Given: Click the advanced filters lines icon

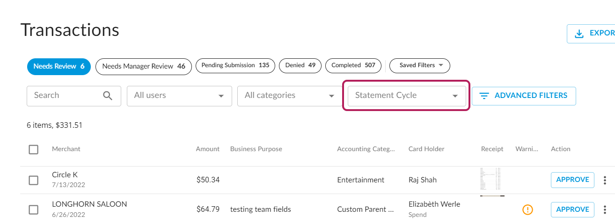Looking at the screenshot, I should pyautogui.click(x=484, y=96).
